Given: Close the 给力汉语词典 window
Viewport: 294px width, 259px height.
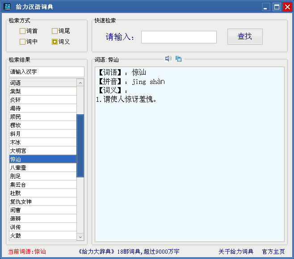Looking at the screenshot, I should pos(287,7).
